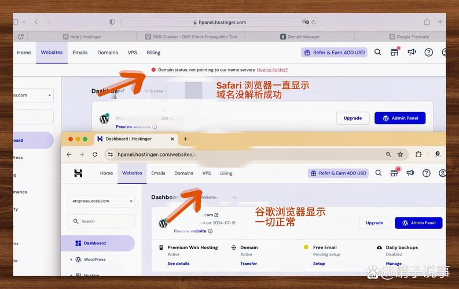Open domain dropdown in Safari sidebar

[33, 95]
